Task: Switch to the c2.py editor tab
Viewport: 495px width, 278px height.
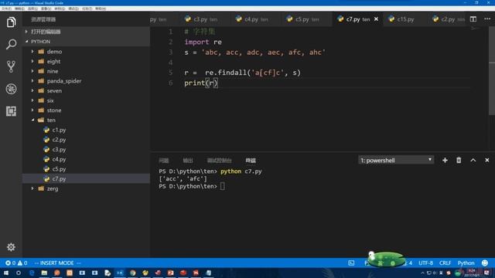Action: tap(448, 19)
